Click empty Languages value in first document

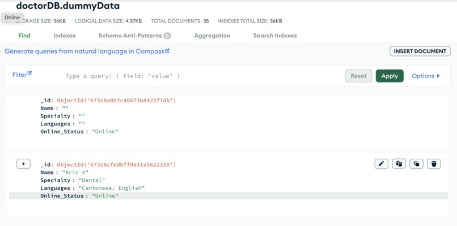click(82, 124)
